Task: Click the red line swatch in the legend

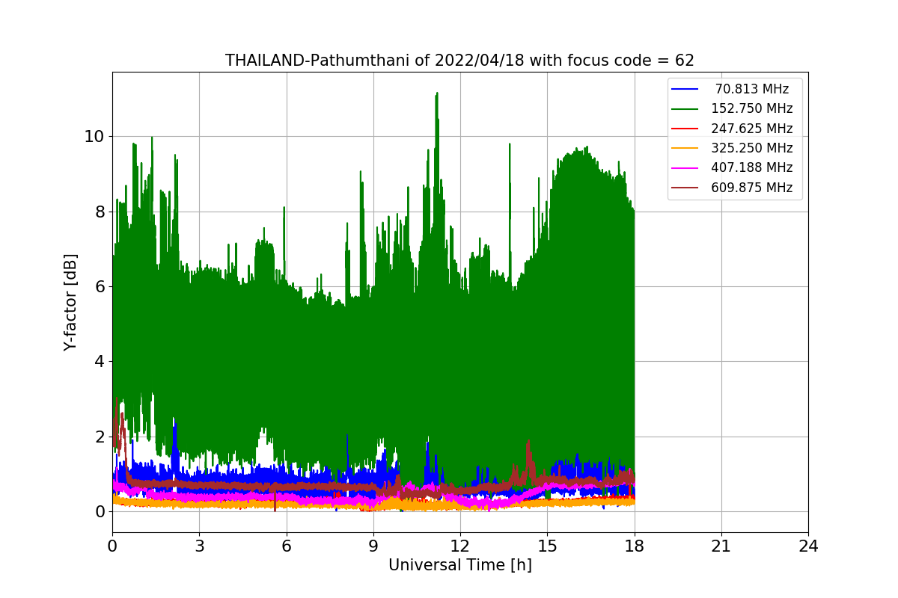Action: pyautogui.click(x=685, y=129)
